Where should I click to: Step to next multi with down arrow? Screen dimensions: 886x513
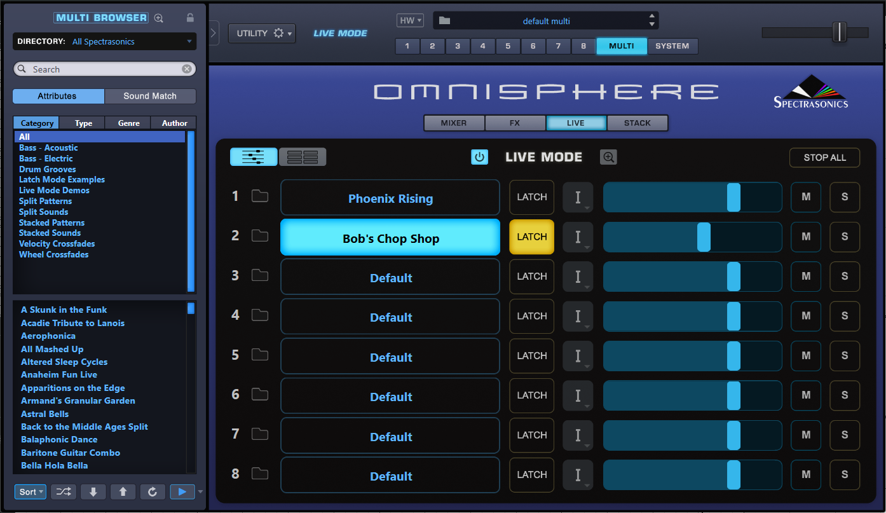point(93,491)
